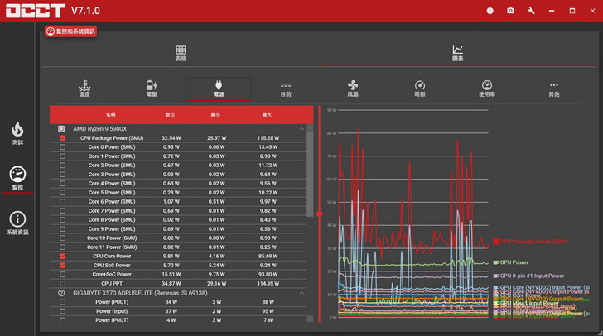Uncheck the CPU SoC Power checkbox
Image resolution: width=603 pixels, height=336 pixels.
tap(62, 266)
